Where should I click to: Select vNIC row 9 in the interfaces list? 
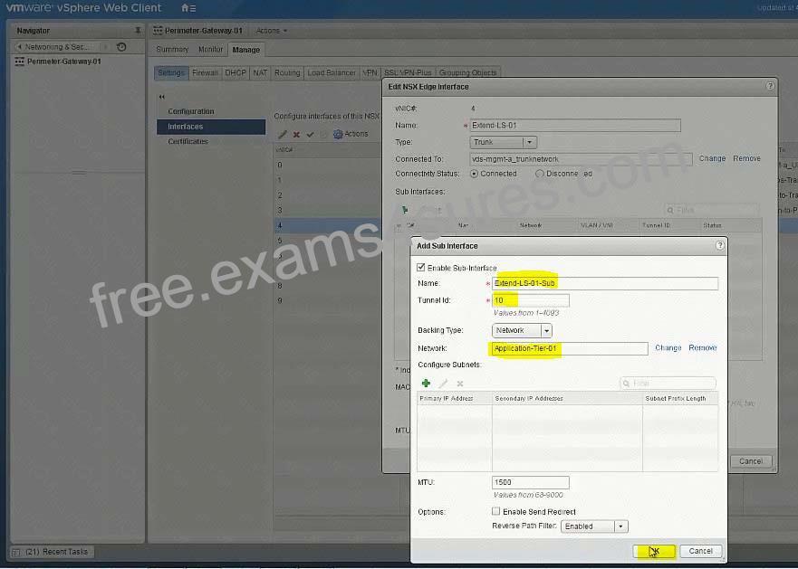pos(327,300)
